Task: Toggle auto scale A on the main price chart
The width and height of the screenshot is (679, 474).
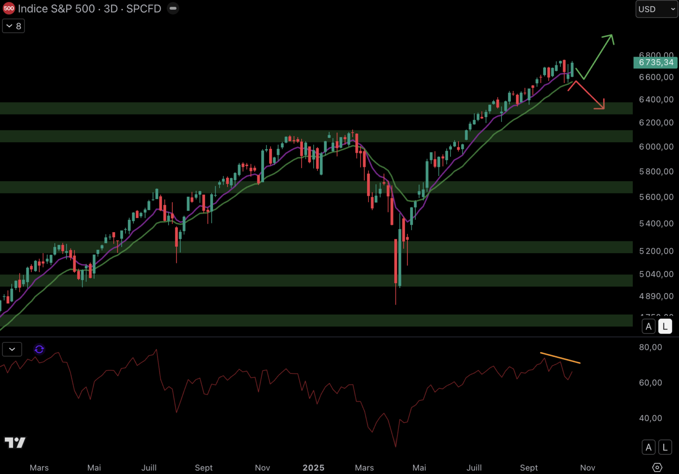Action: pyautogui.click(x=649, y=327)
